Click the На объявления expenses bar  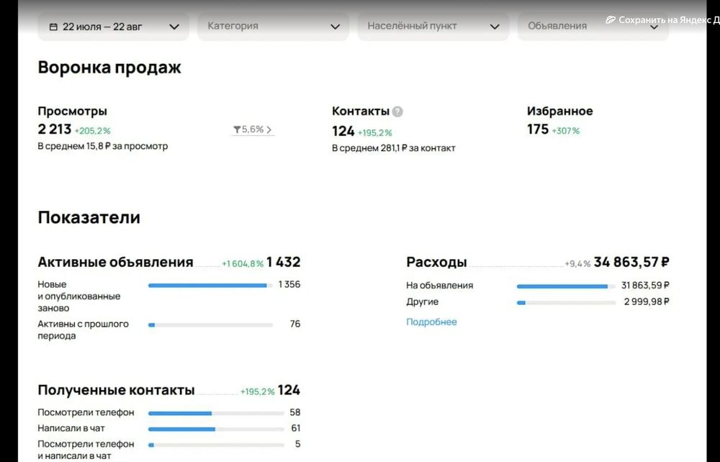tap(566, 286)
